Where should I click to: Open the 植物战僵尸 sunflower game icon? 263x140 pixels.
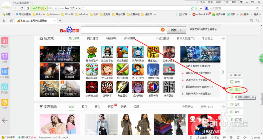pyautogui.click(x=92, y=52)
